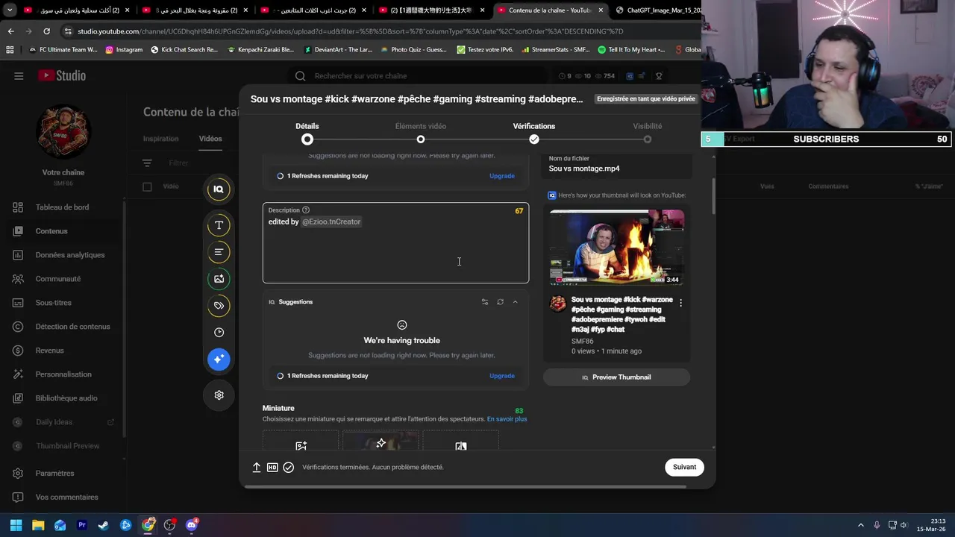Open the description help question mark
This screenshot has height=537, width=955.
pos(306,210)
